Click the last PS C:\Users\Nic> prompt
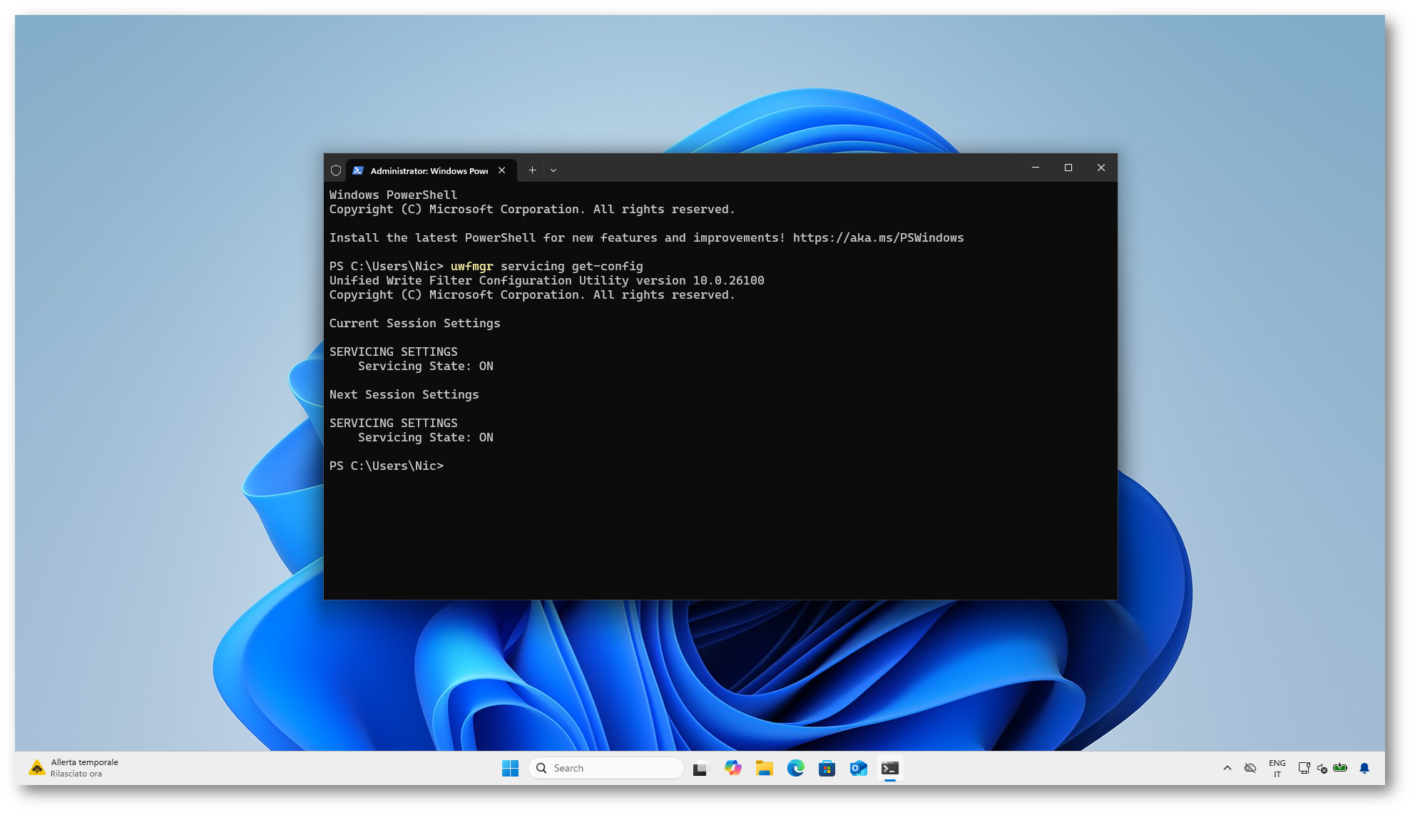The height and width of the screenshot is (815, 1415). pos(386,466)
